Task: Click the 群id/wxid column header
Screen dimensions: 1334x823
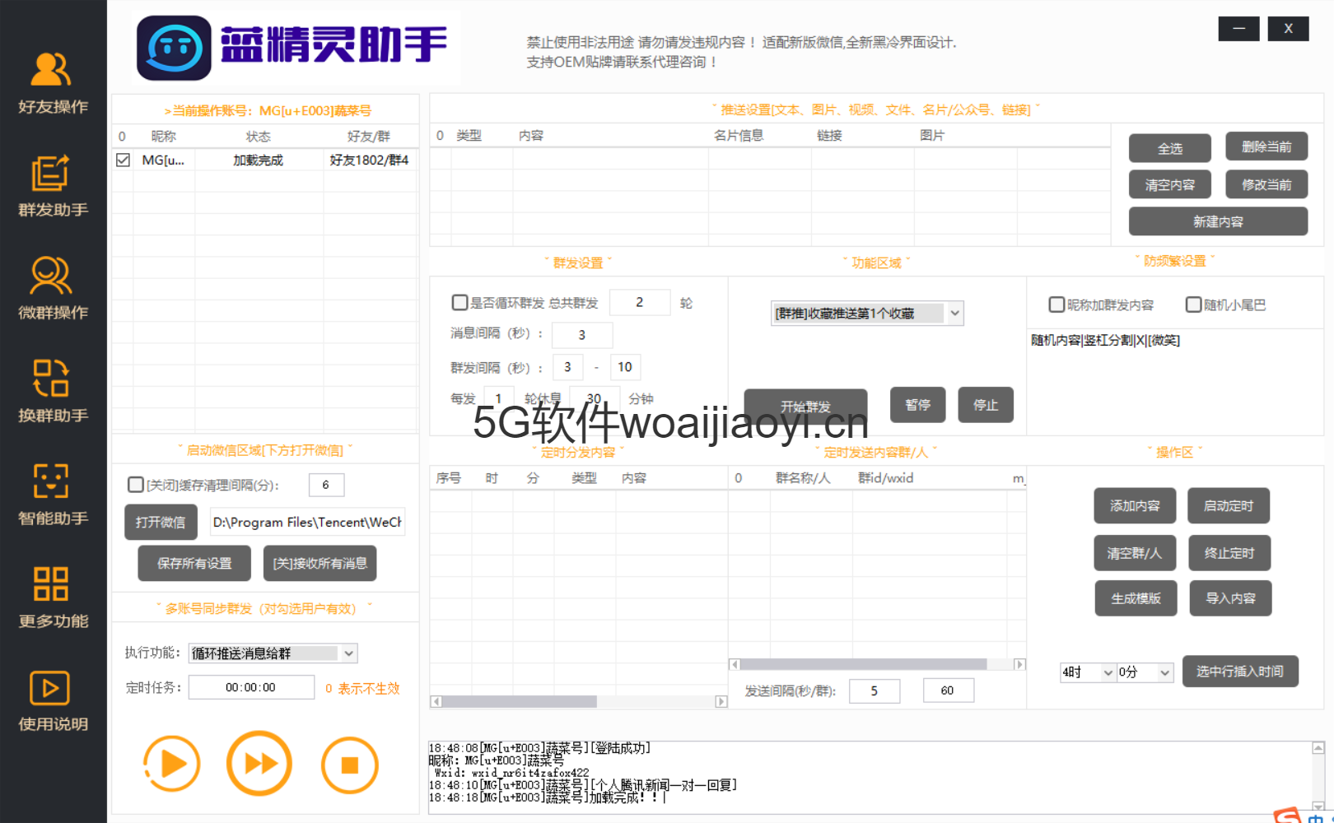Action: pos(885,478)
